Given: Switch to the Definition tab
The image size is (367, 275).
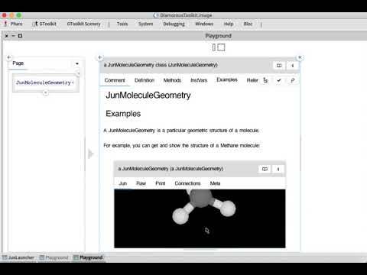Looking at the screenshot, I should 145,80.
